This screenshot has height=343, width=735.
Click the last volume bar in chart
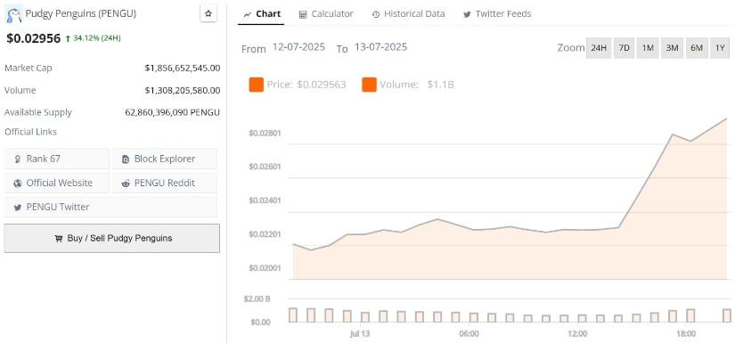point(727,315)
